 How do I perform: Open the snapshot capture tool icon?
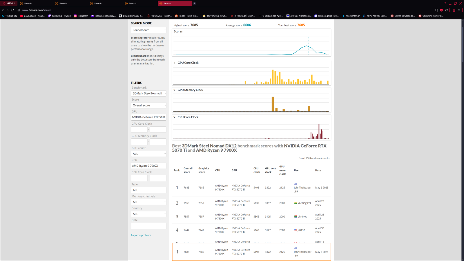tap(436, 10)
